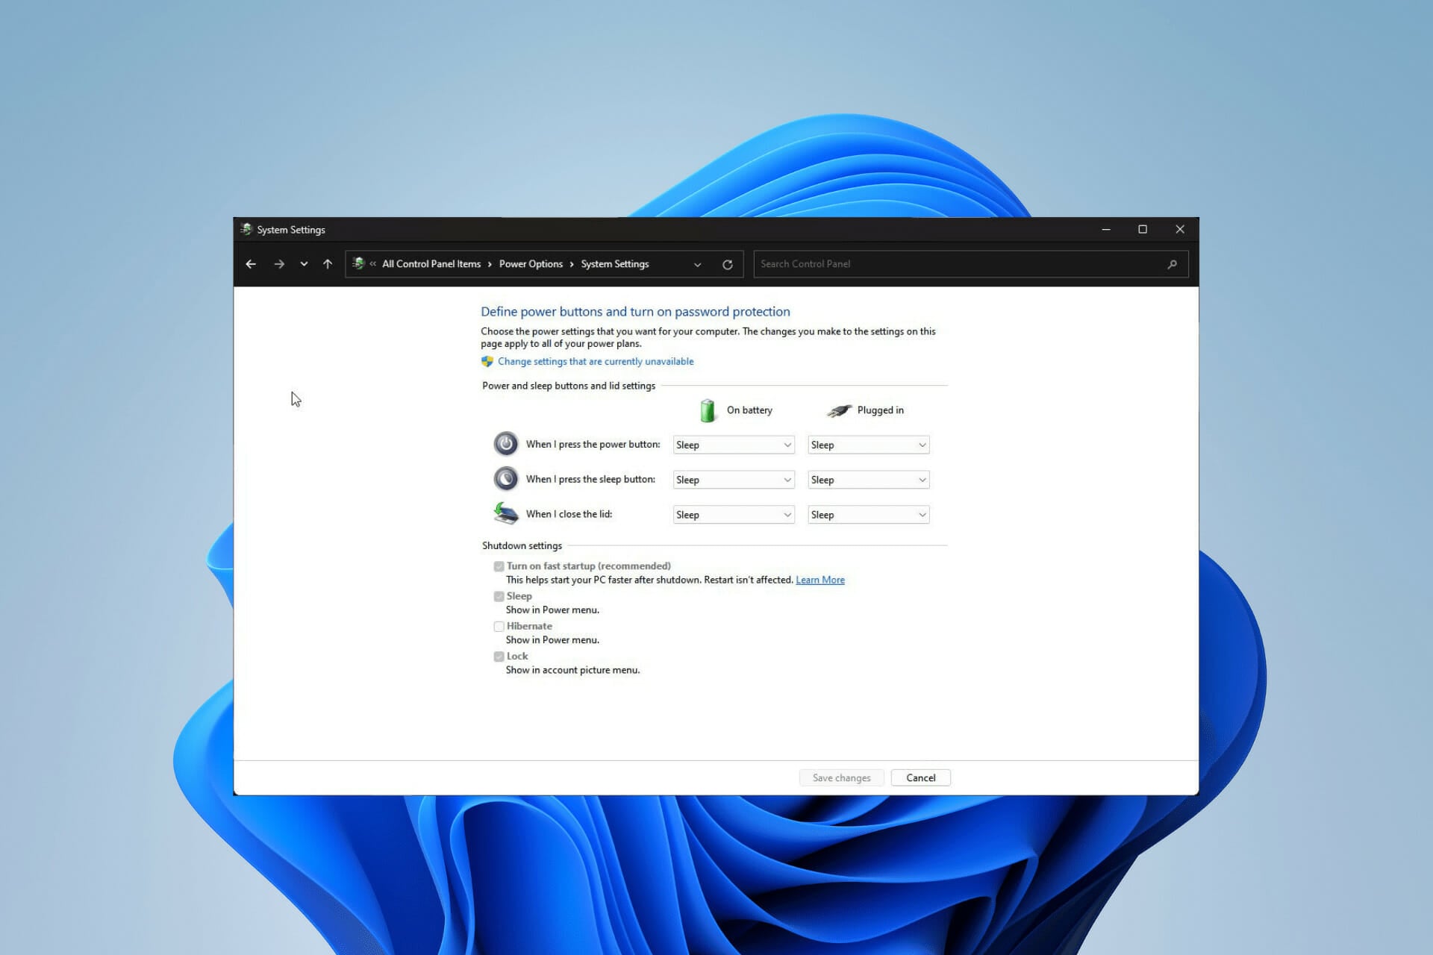Go to Power Options breadcrumb
Screen dimensions: 1433x955
[531, 264]
